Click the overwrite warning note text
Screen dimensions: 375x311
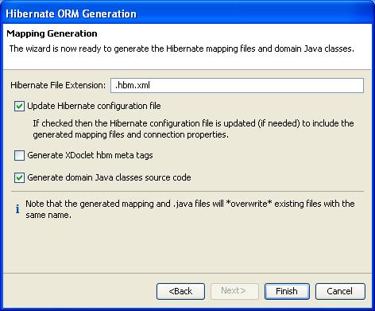click(x=190, y=209)
